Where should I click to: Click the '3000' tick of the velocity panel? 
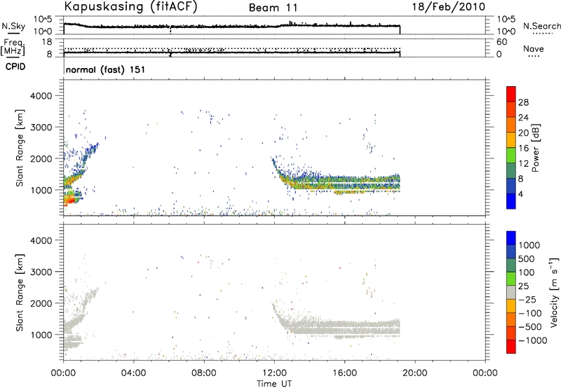[41, 272]
